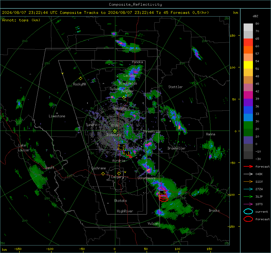The width and height of the screenshot is (271, 253).
Task: Click the red forecast ellipses below 6.9 label
Action: [x=163, y=198]
